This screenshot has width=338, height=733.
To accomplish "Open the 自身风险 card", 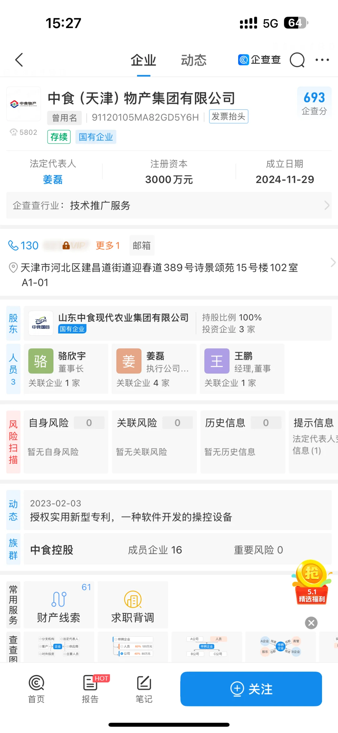I will point(66,442).
